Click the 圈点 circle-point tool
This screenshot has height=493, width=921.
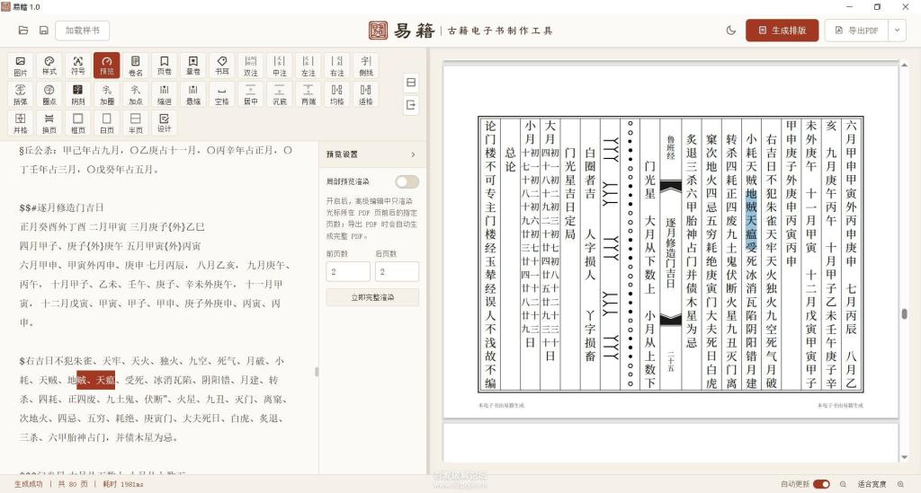pos(49,93)
